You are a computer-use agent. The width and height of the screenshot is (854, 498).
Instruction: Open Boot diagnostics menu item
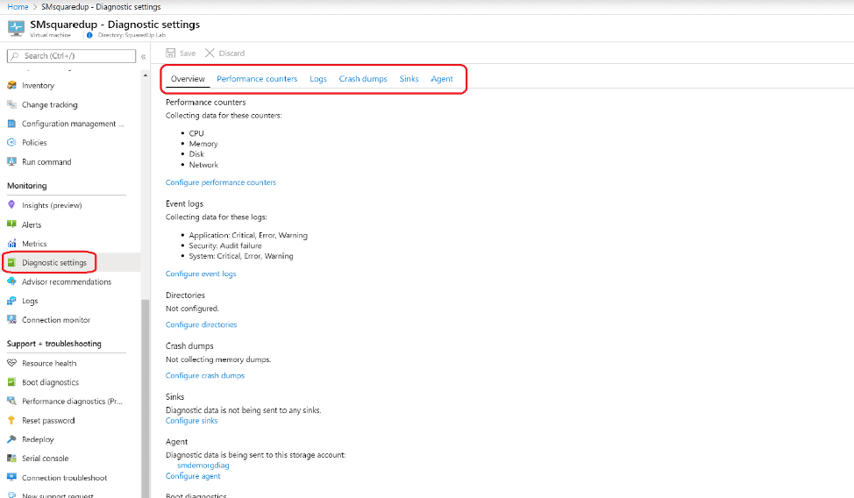tap(50, 382)
